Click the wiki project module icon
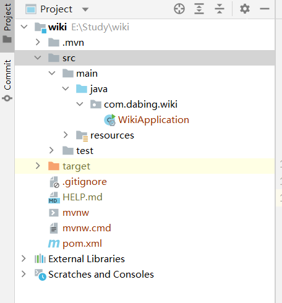282x303 pixels. point(40,28)
